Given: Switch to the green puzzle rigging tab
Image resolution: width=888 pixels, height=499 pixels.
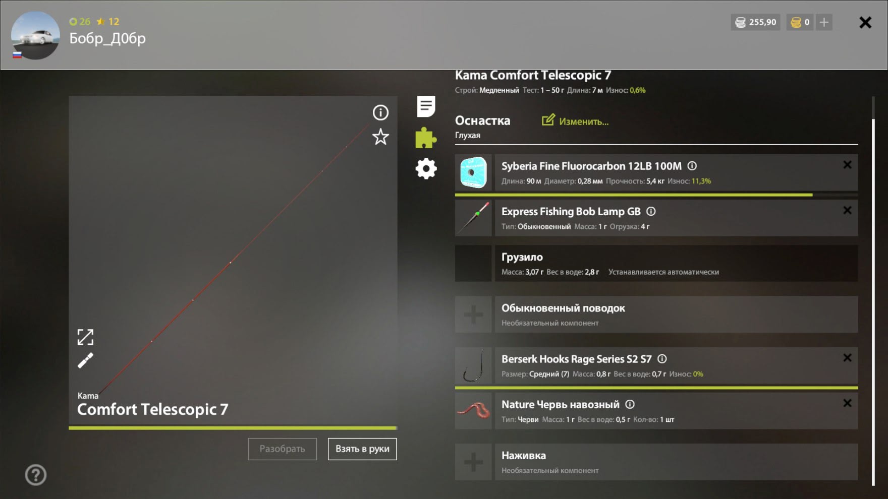Looking at the screenshot, I should [426, 138].
